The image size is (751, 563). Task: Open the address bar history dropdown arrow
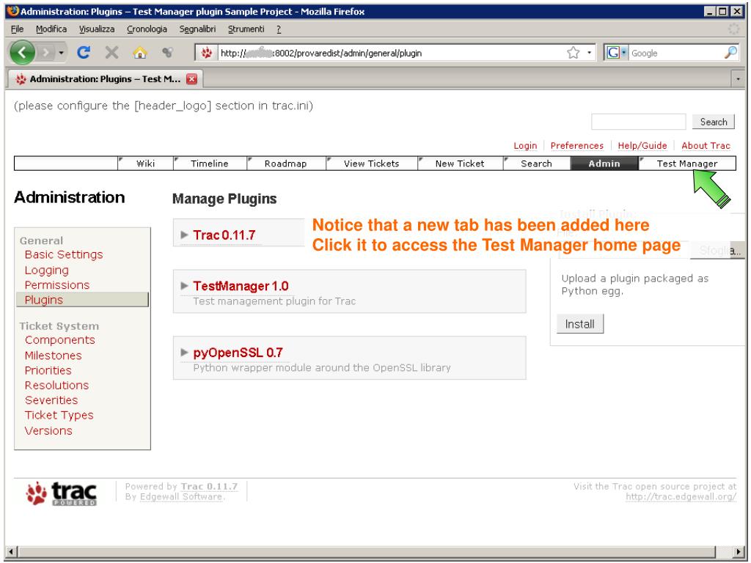(x=589, y=53)
